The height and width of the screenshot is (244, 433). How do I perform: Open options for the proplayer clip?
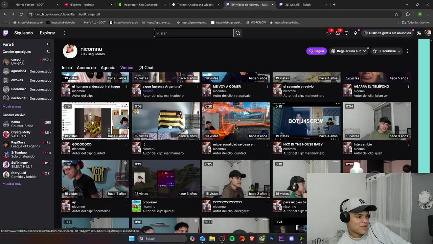tap(197, 202)
